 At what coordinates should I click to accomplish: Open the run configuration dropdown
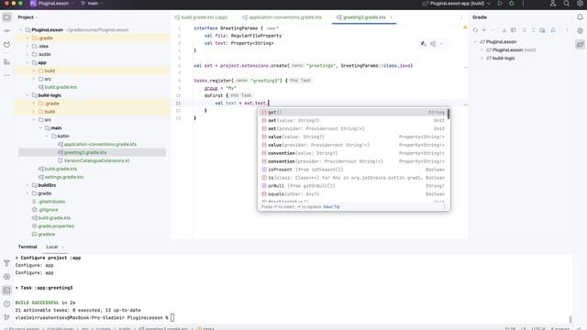click(x=457, y=4)
